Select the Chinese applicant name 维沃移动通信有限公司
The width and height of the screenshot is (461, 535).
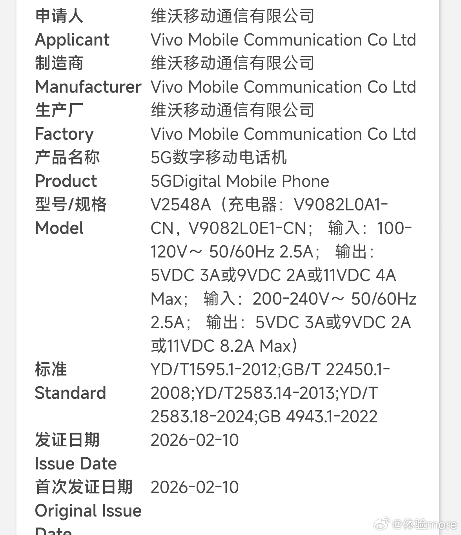(x=232, y=16)
